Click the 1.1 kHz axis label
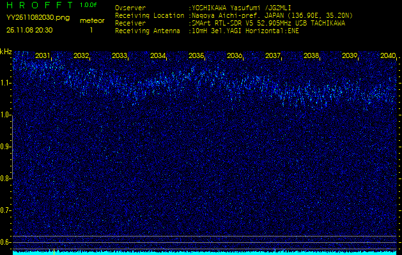 point(6,83)
